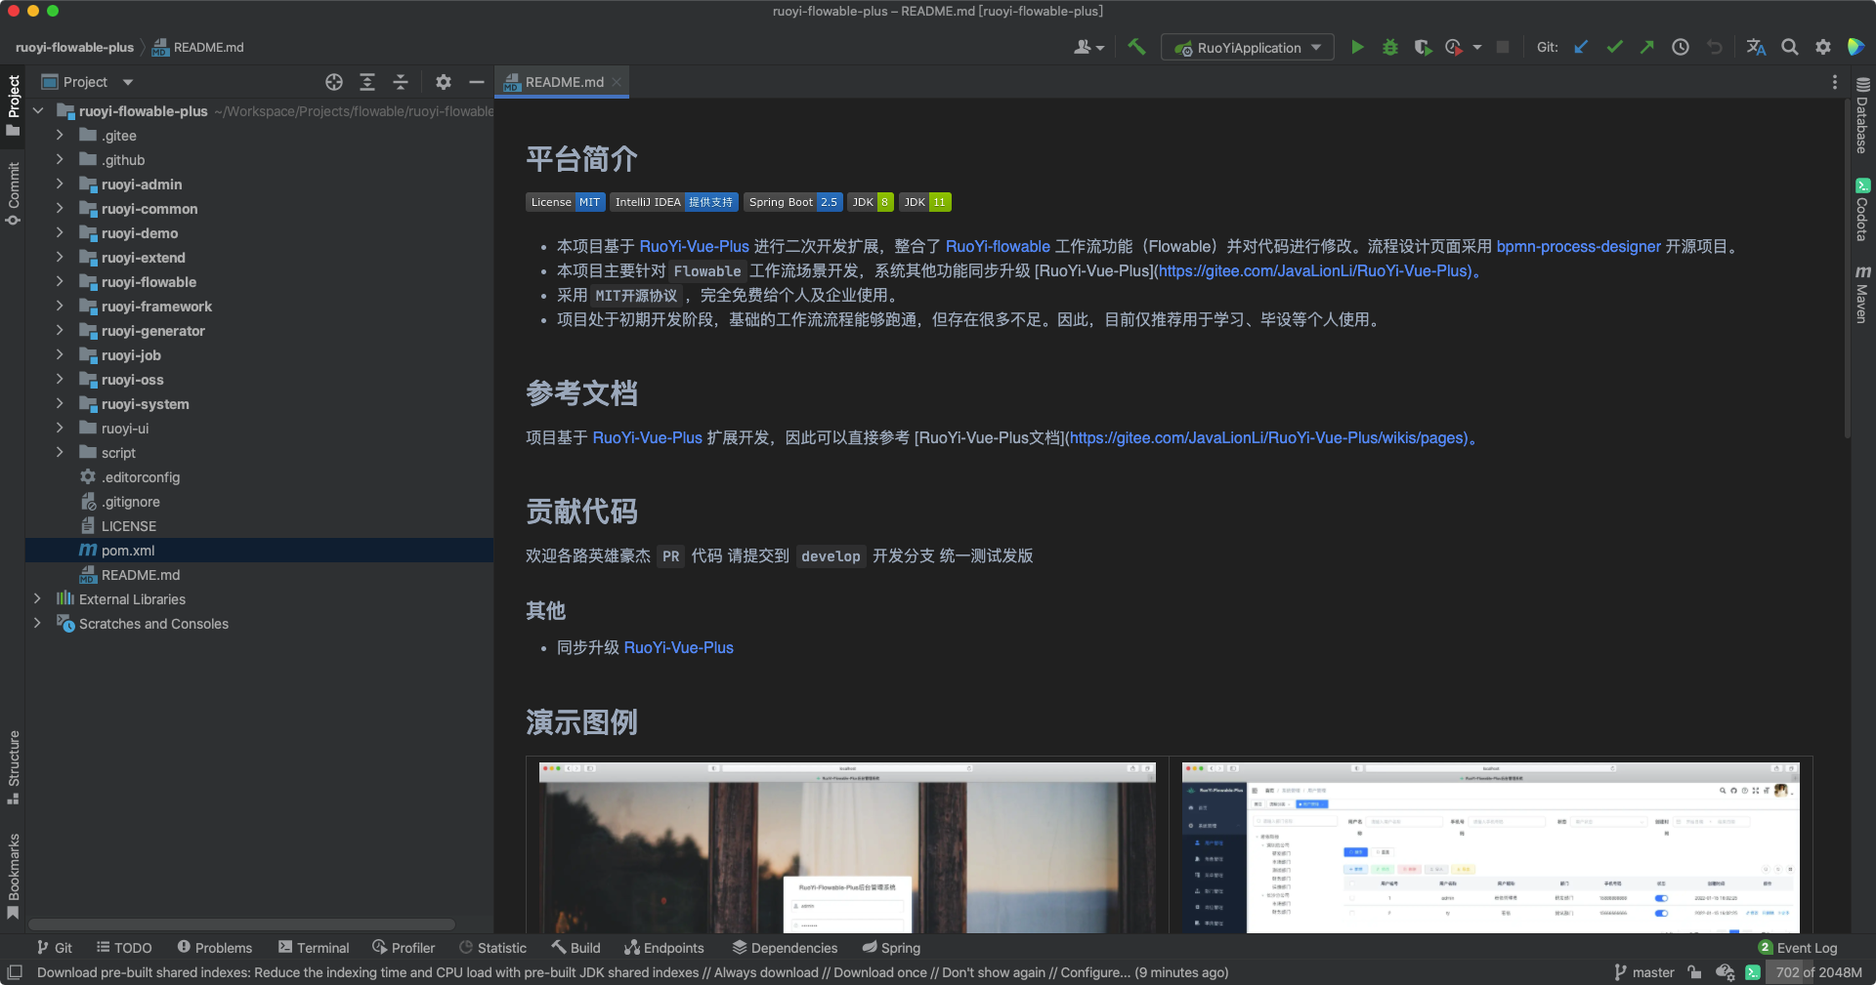Open the Bookmarks tool window
1876x985 pixels.
13,876
